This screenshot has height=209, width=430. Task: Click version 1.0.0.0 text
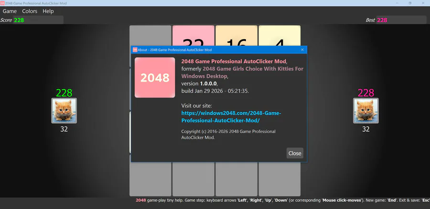(x=200, y=84)
